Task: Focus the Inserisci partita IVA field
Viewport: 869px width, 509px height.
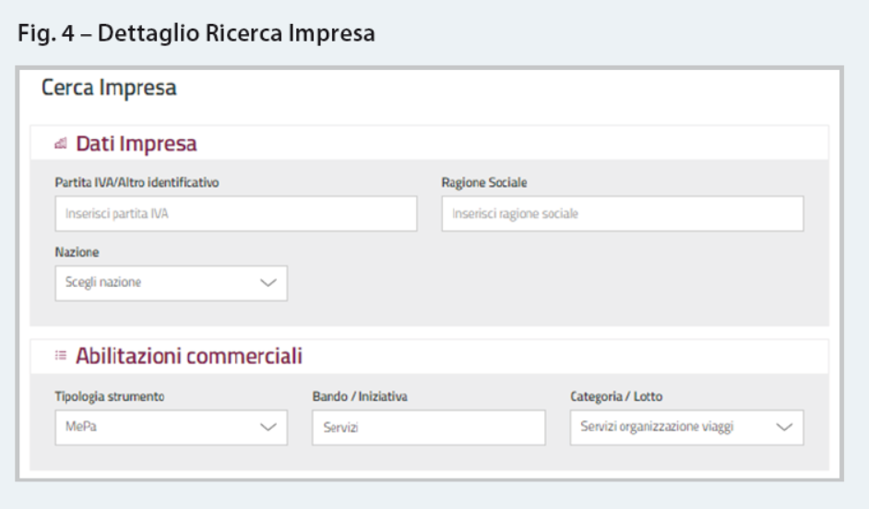Action: click(236, 214)
